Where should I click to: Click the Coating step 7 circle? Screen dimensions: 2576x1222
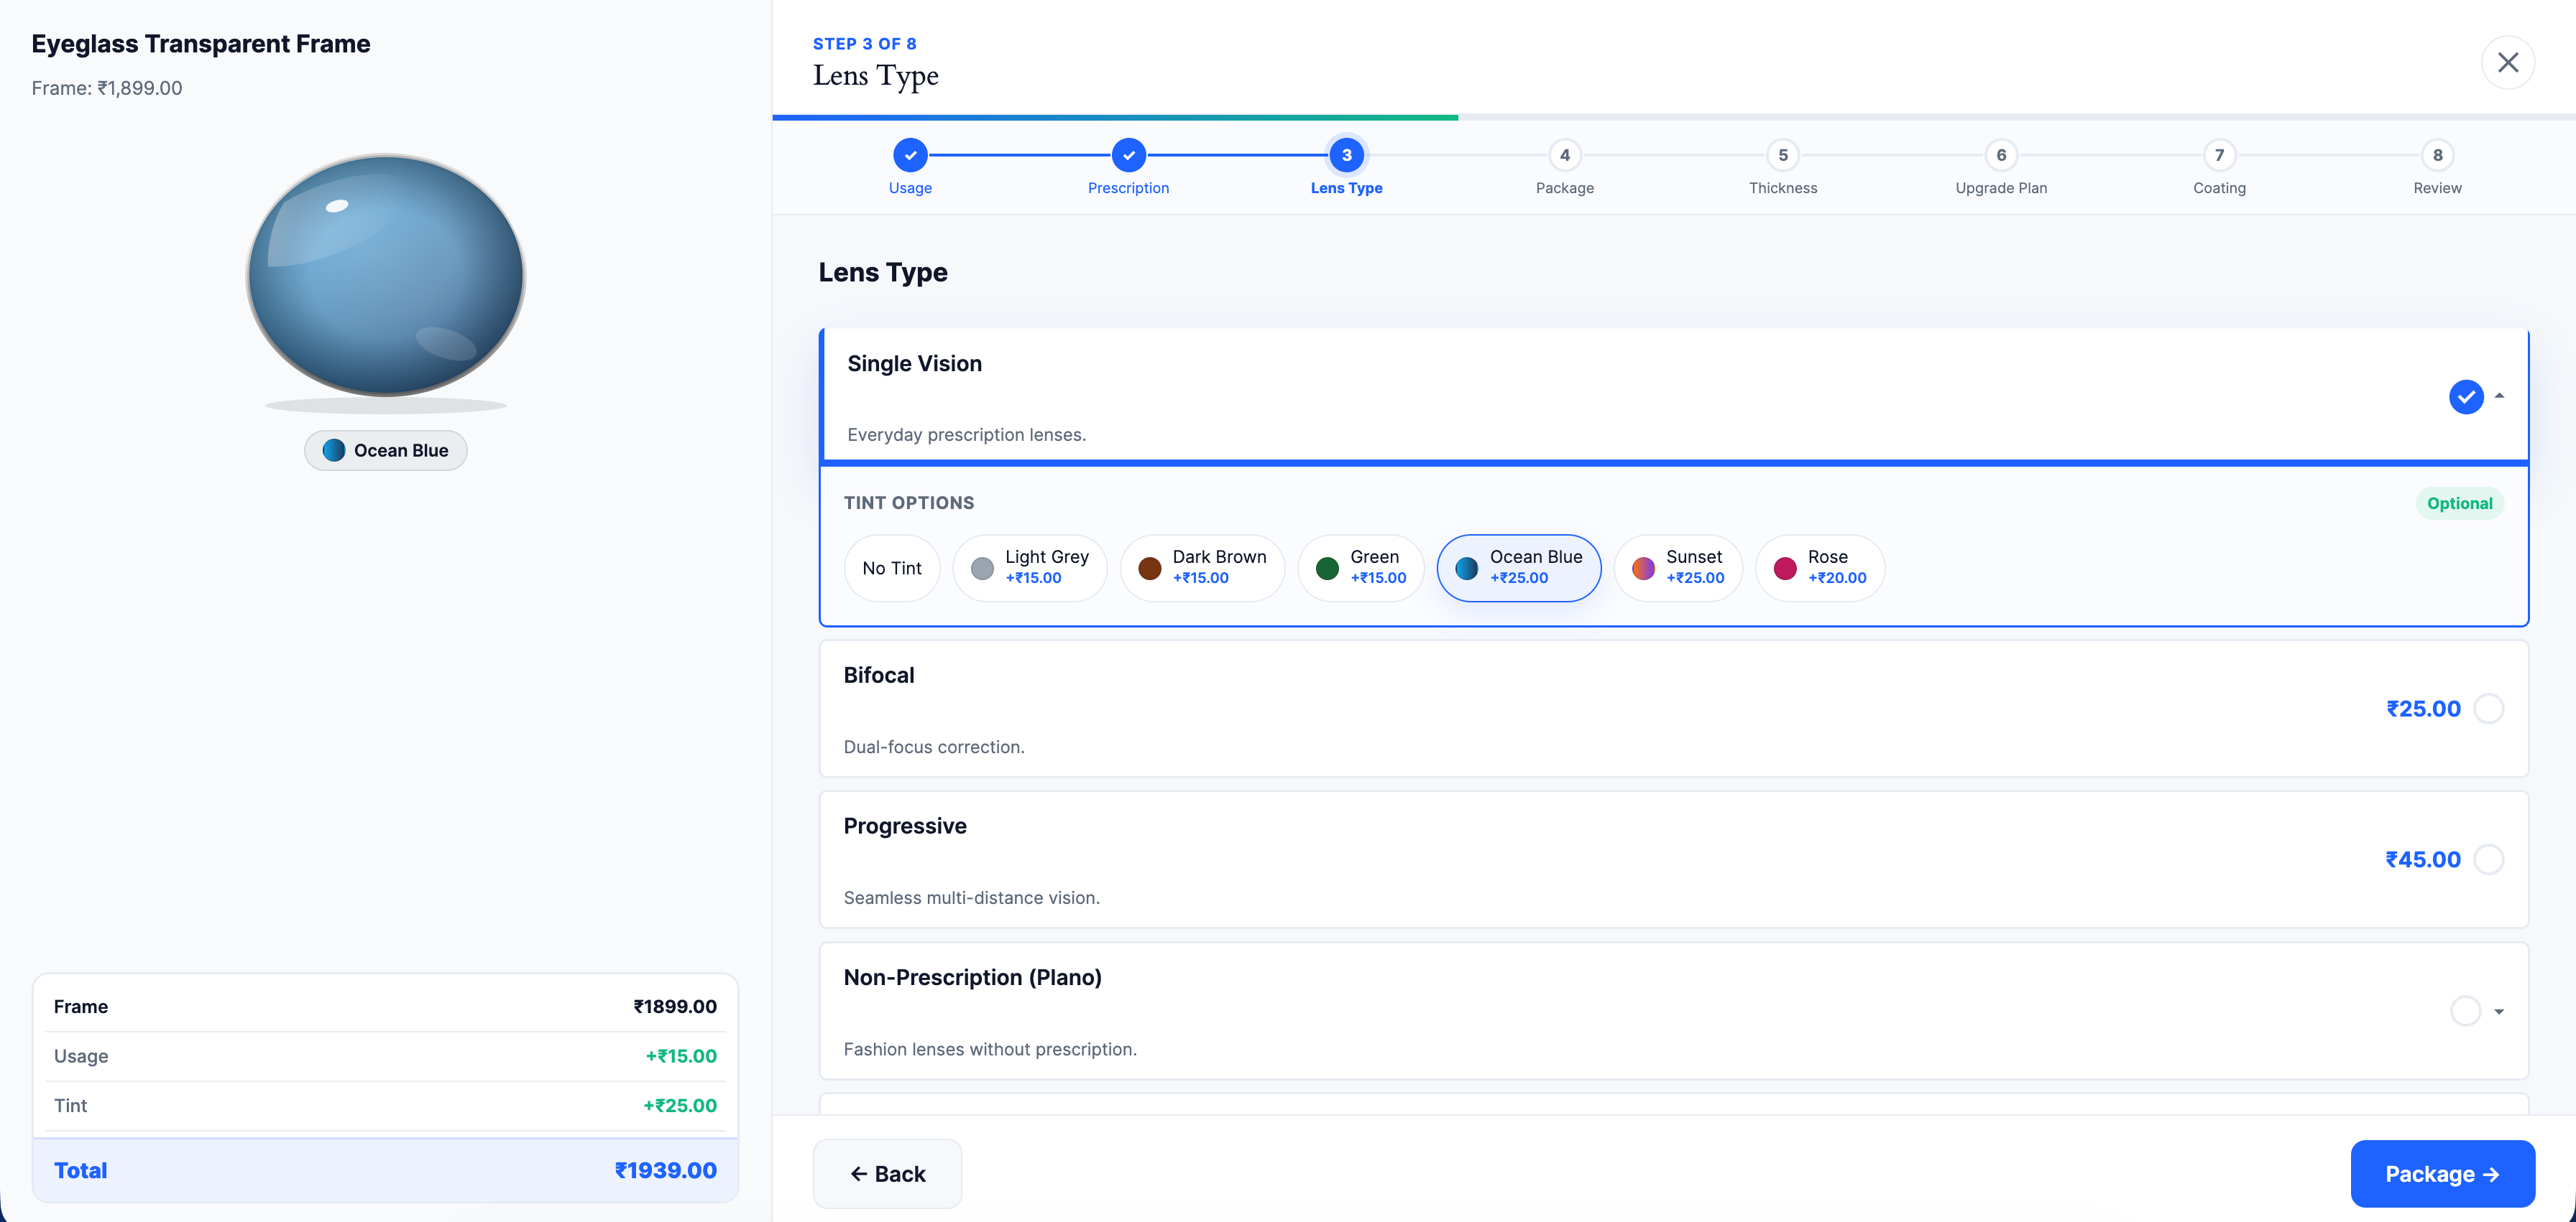2219,156
